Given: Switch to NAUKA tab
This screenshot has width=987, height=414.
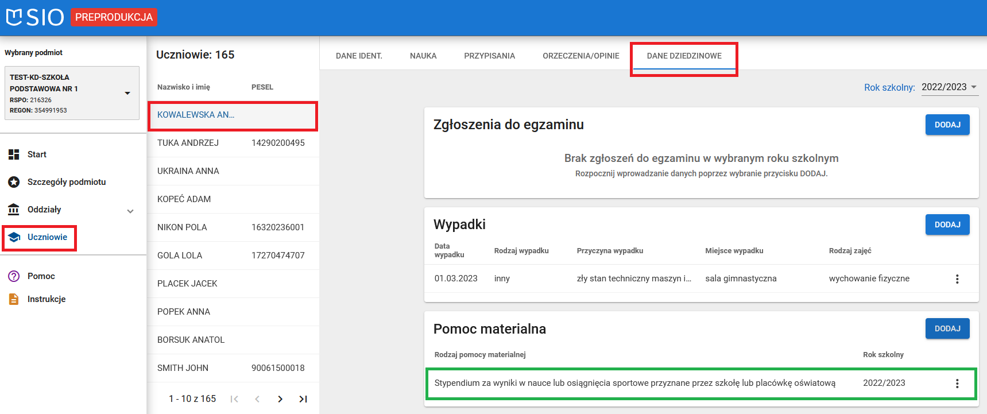Looking at the screenshot, I should pos(423,56).
